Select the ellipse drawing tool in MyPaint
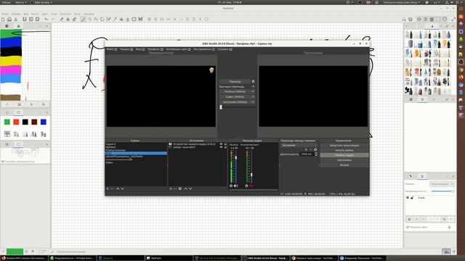 pyautogui.click(x=102, y=20)
